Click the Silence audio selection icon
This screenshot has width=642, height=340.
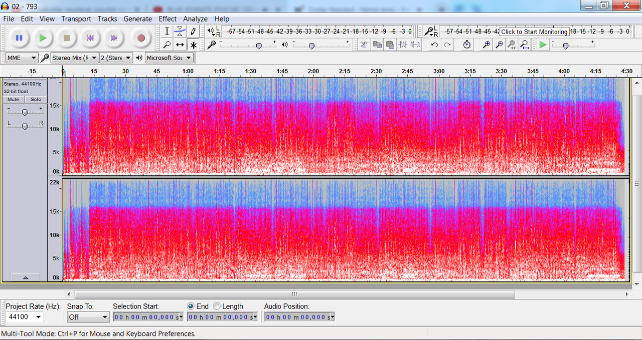coord(416,45)
